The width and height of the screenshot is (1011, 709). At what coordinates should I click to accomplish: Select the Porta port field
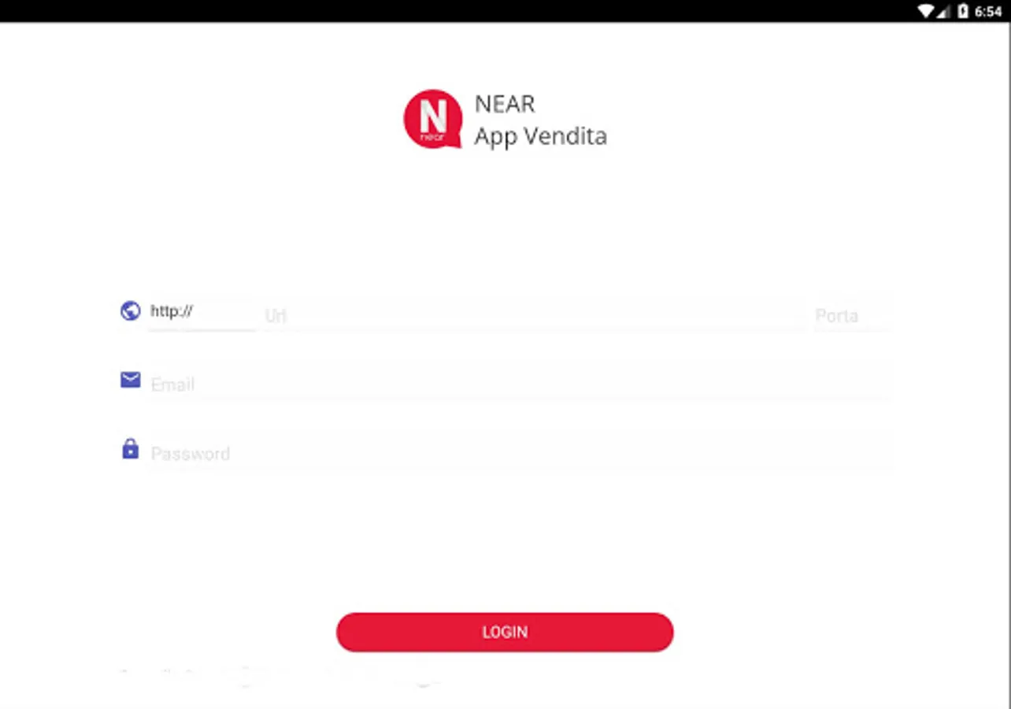[850, 314]
